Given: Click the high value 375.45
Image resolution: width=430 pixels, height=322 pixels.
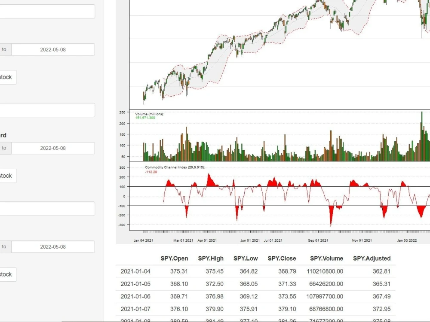Looking at the screenshot, I should [x=215, y=271].
